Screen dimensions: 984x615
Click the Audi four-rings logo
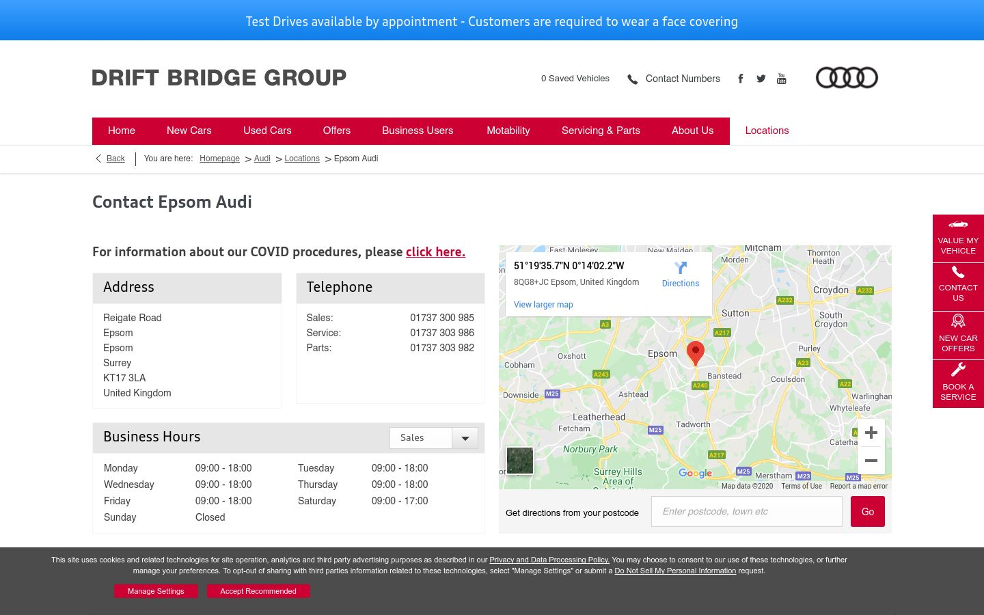[847, 78]
